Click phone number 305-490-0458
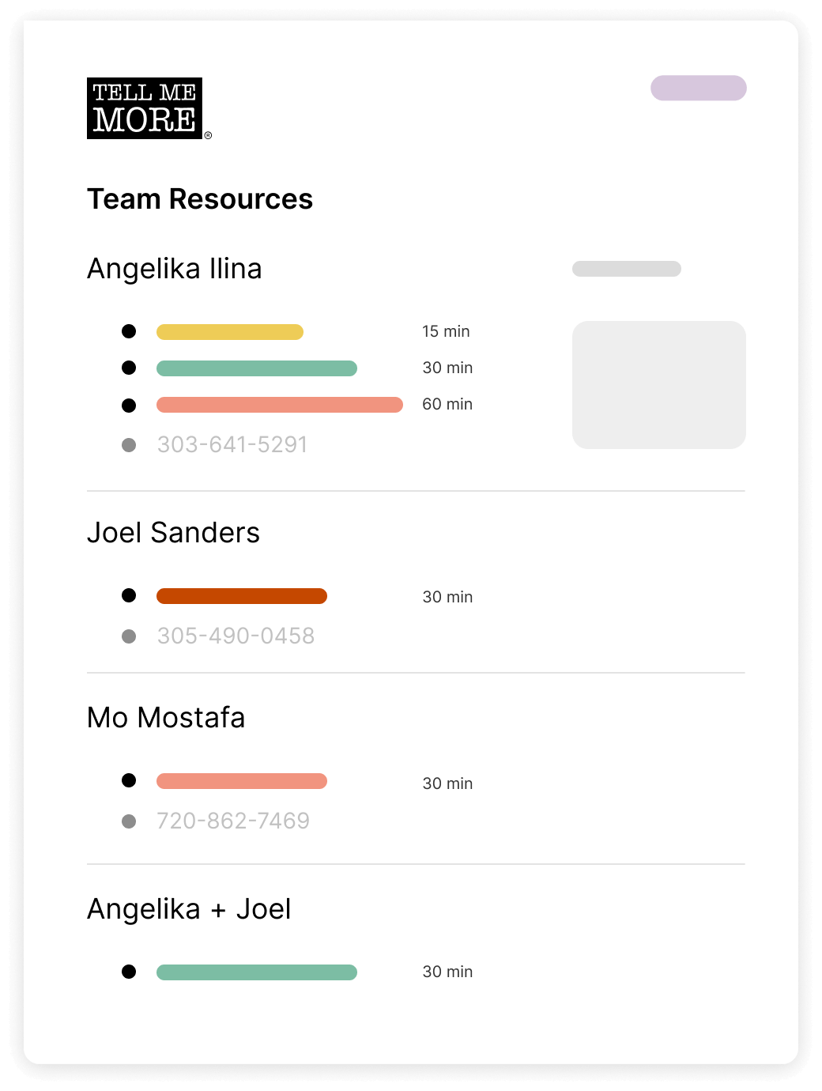This screenshot has width=822, height=1091. (x=236, y=636)
